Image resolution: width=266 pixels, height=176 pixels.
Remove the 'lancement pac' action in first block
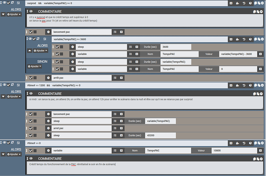(x=48, y=32)
